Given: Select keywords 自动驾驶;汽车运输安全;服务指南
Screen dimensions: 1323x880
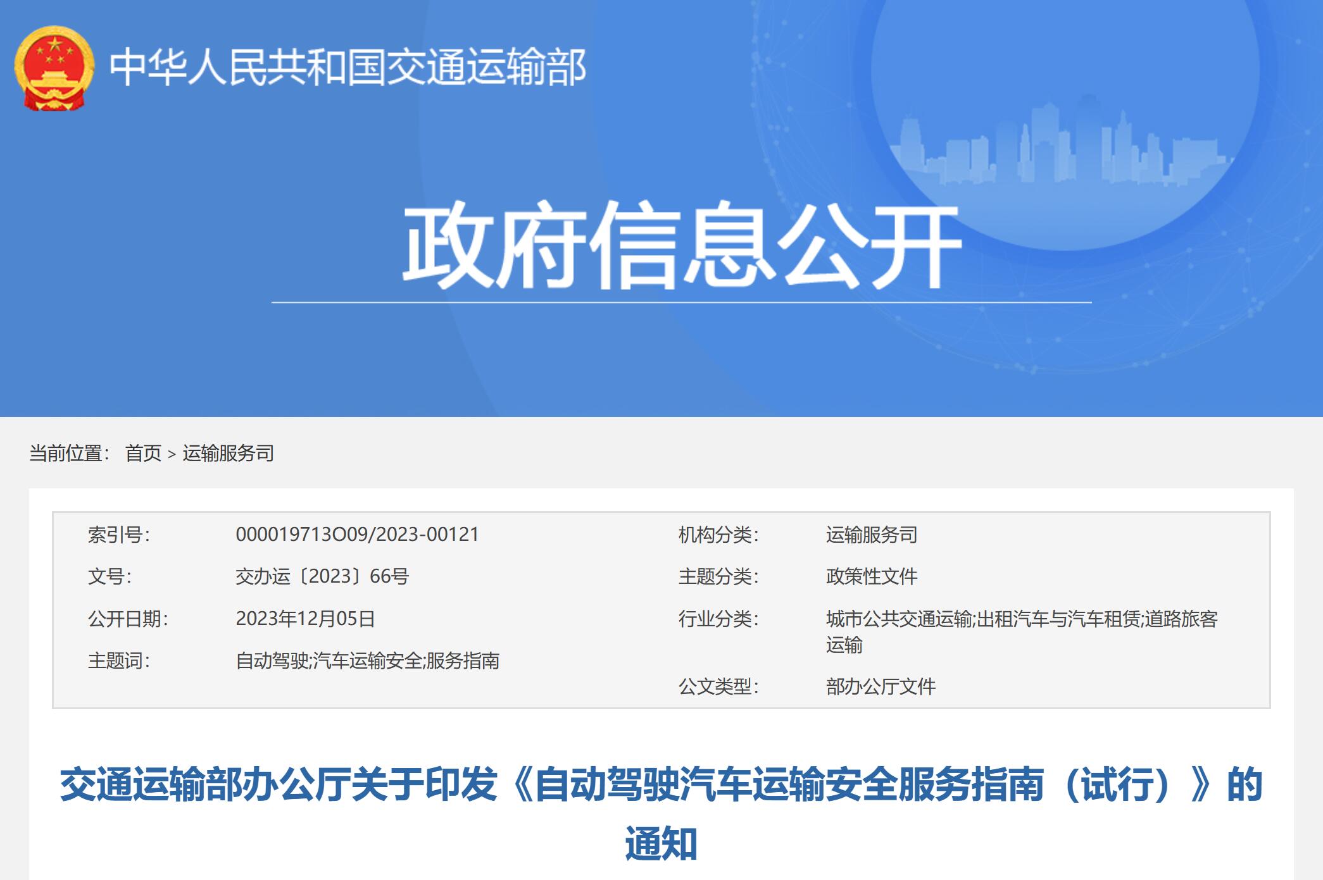Looking at the screenshot, I should pos(368,661).
